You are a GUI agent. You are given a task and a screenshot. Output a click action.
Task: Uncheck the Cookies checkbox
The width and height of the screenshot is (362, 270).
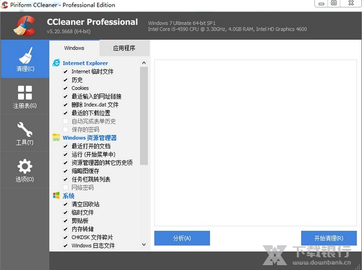pyautogui.click(x=65, y=88)
